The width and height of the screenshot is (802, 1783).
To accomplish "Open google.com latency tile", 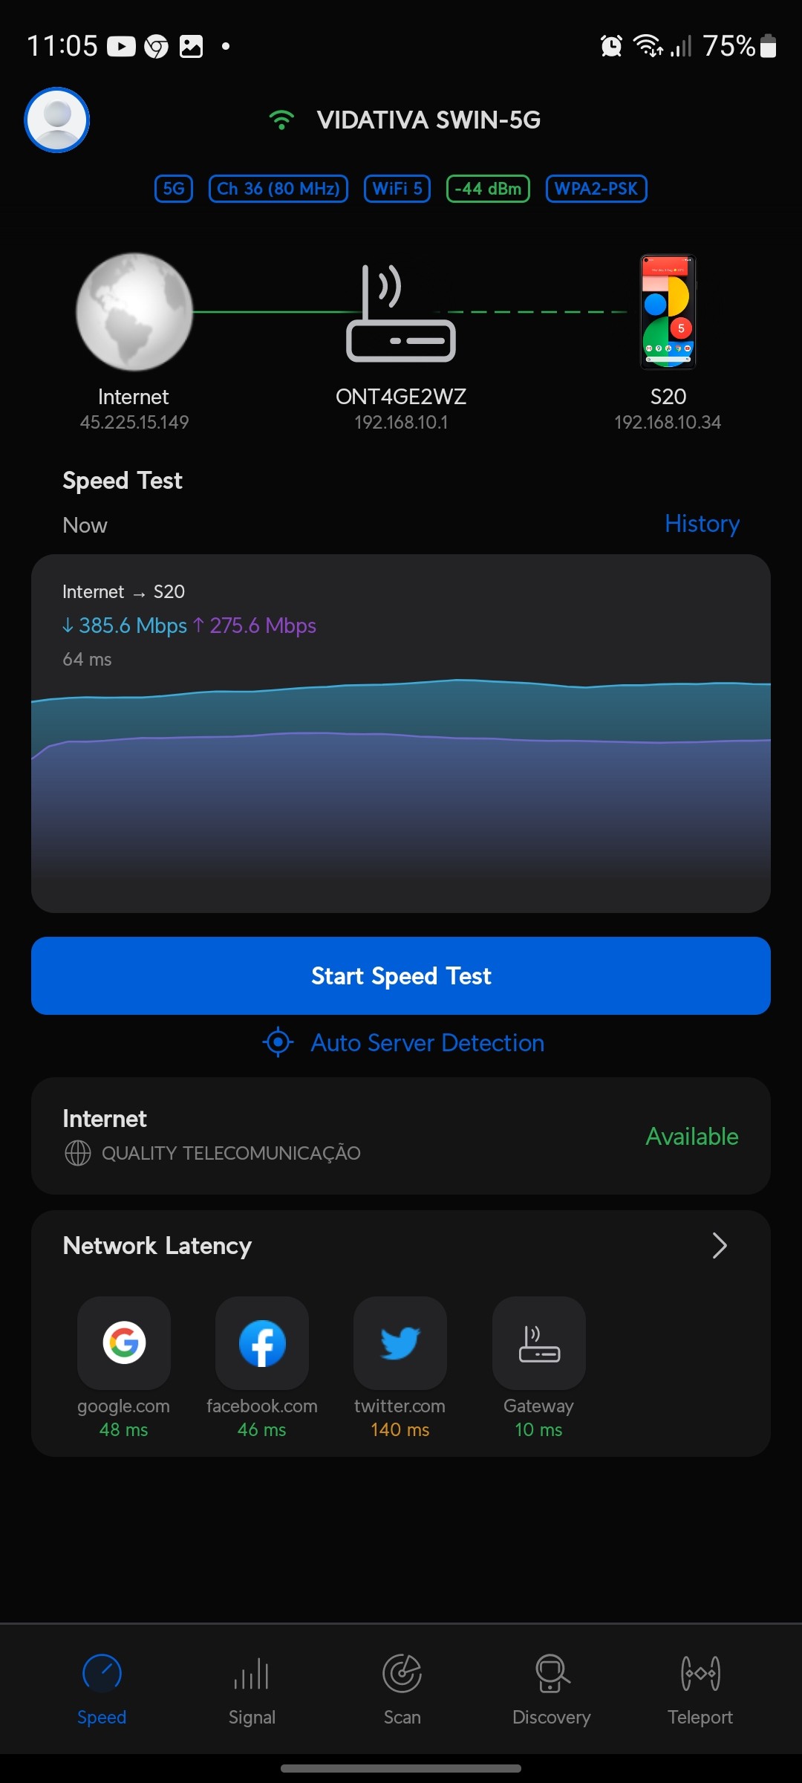I will point(124,1343).
